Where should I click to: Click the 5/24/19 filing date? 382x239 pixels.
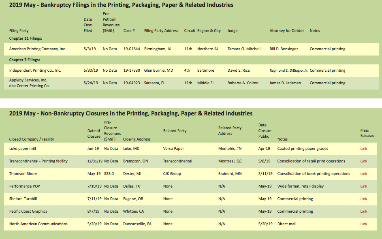tap(91, 83)
